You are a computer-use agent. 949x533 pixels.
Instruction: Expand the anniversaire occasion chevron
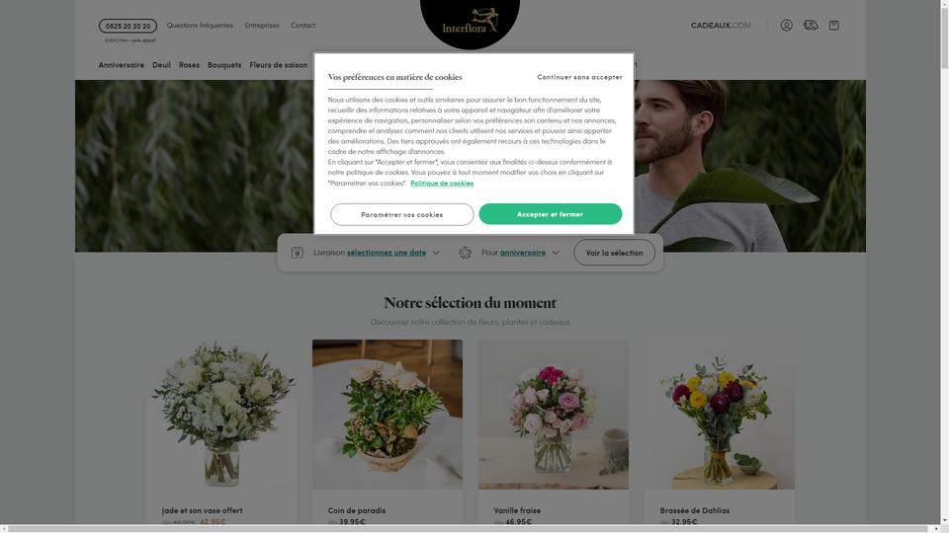tap(555, 253)
